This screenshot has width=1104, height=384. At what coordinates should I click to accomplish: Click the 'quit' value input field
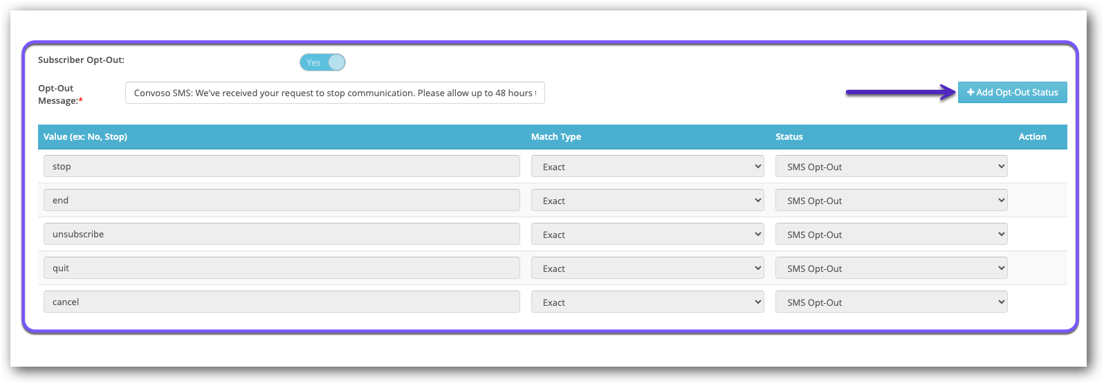pos(282,268)
